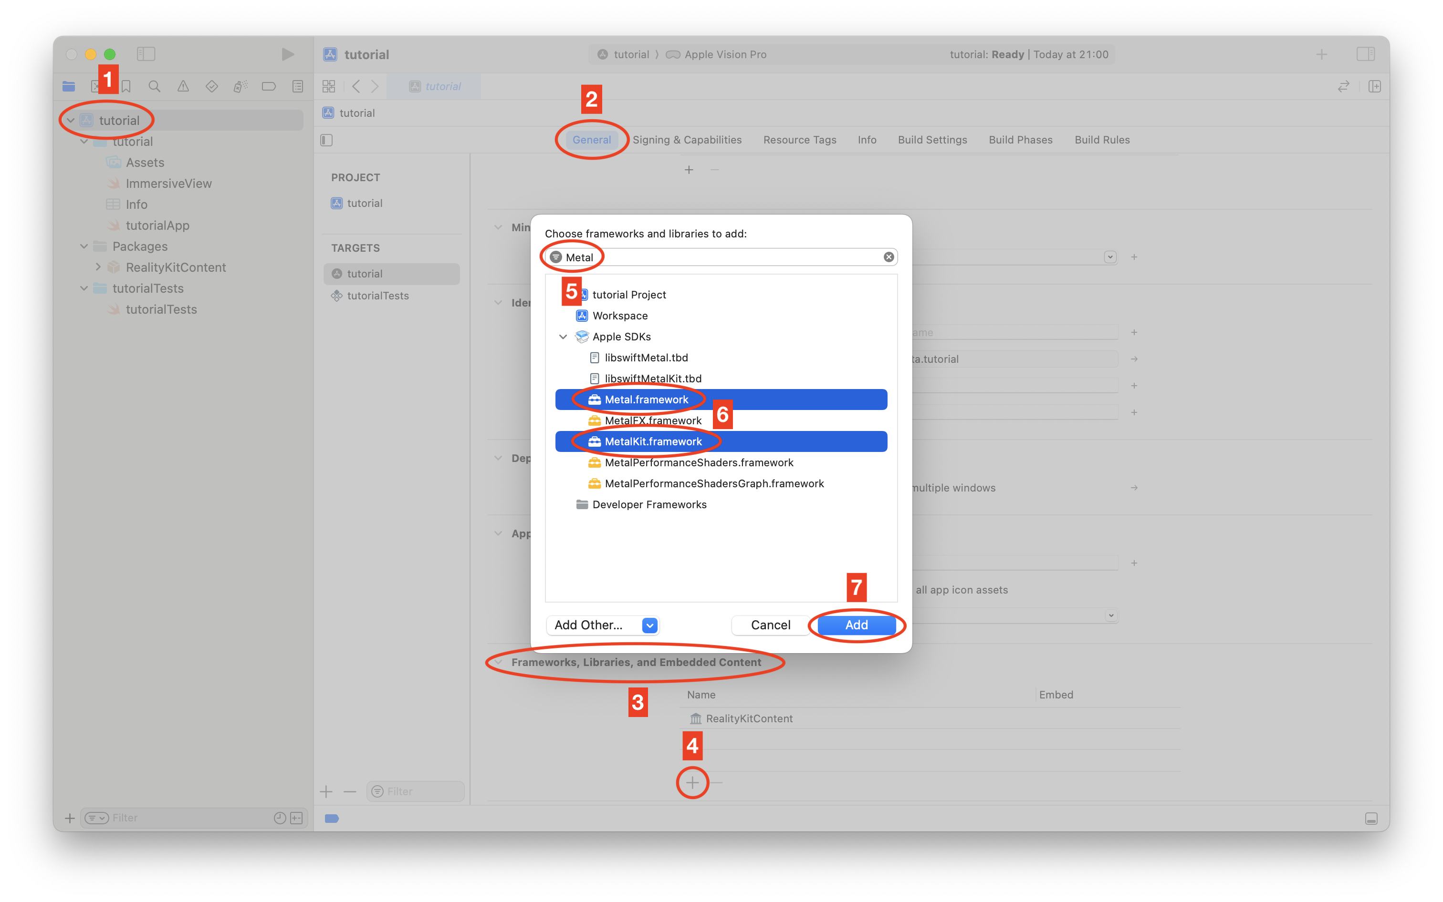Collapse the Apple SDKs group
The height and width of the screenshot is (902, 1443).
(563, 337)
